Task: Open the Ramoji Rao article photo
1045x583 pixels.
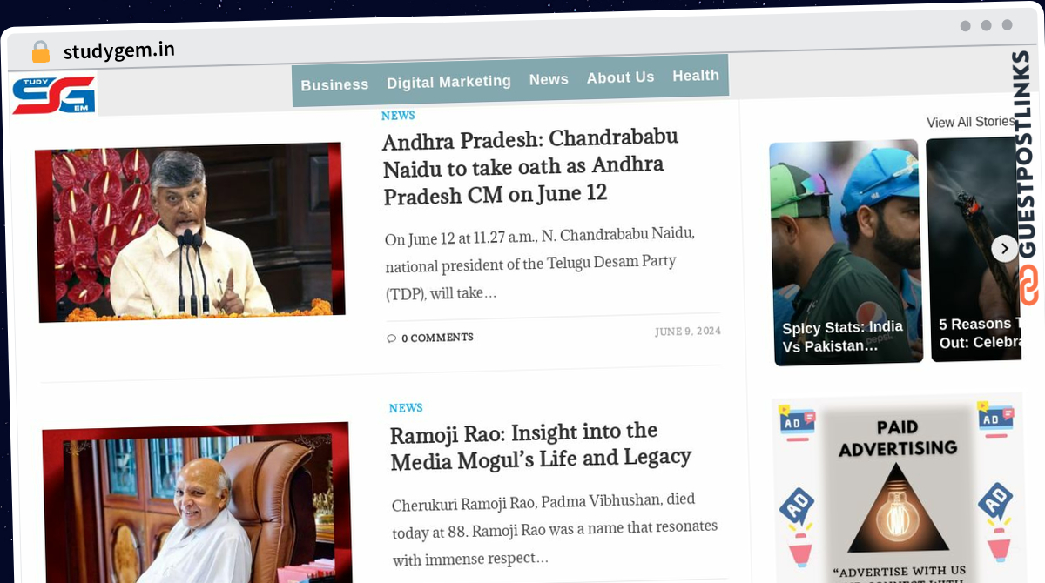Action: [x=197, y=503]
